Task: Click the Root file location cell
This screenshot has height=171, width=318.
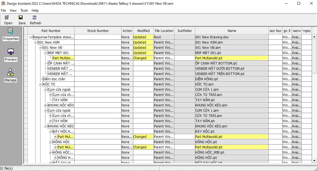Action: point(164,37)
